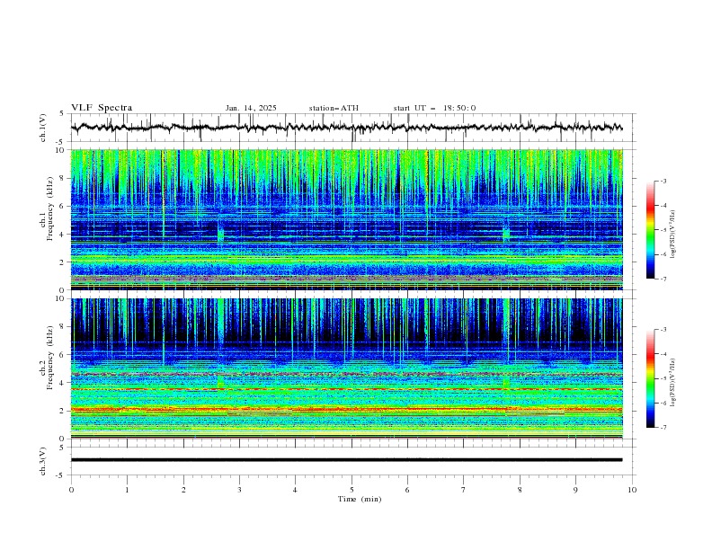712x550 pixels.
Task: Click the ch.2 spectrogram color scale bar
Action: tap(650, 378)
